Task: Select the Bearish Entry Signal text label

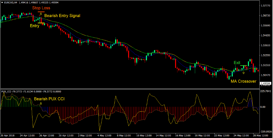Action: coord(62,15)
